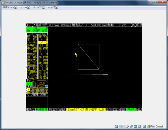This screenshot has width=168, height=130.
Task: Select the 文字 text command
Action: pyautogui.click(x=43, y=72)
